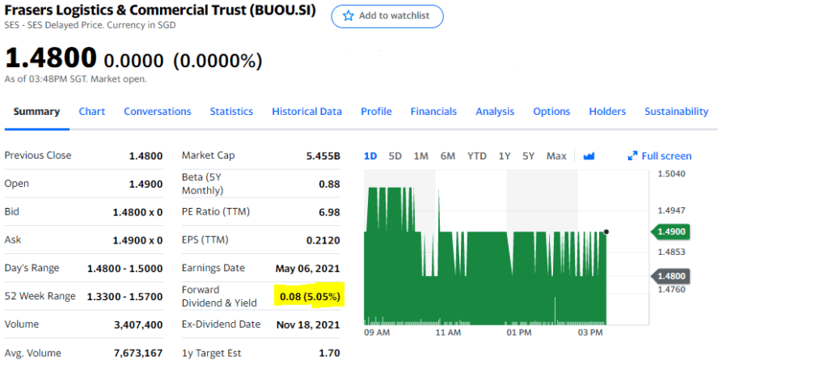This screenshot has width=828, height=369.
Task: Switch to the Chart tab
Action: pos(92,112)
